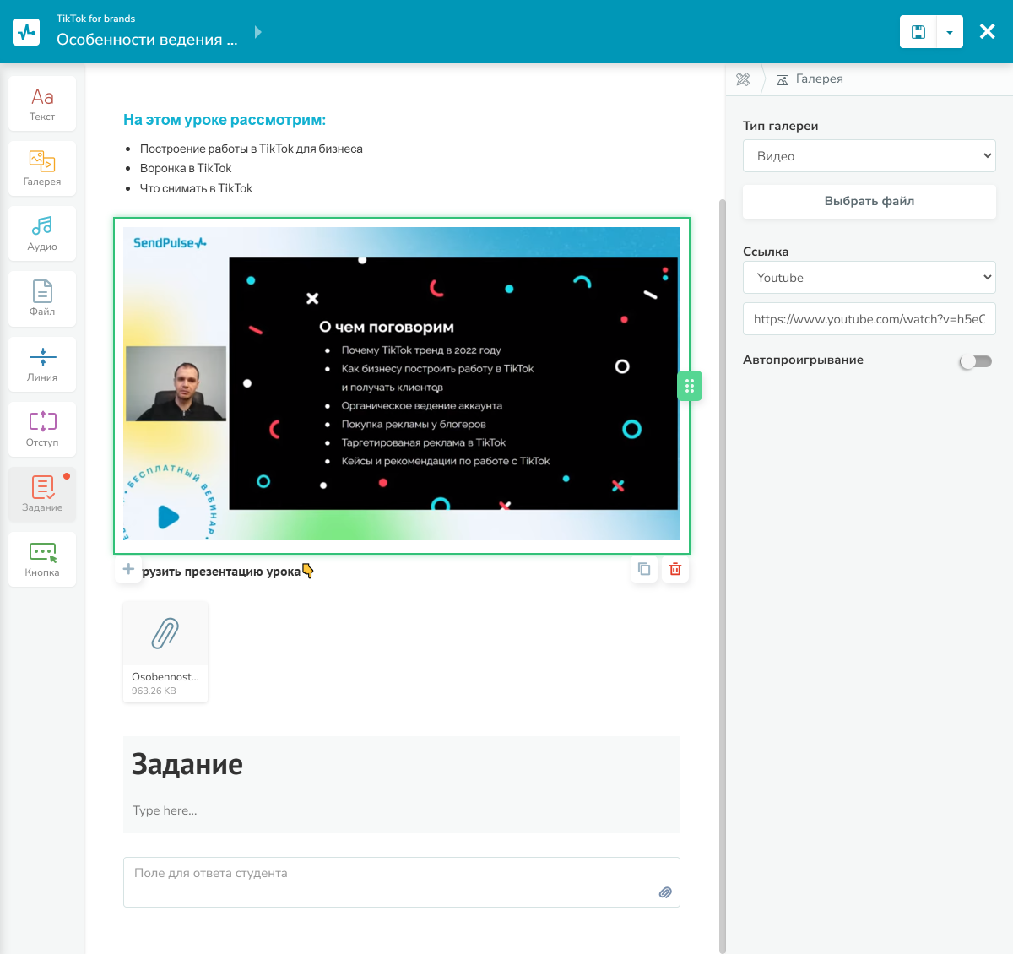Click the attachment paperclip in answer field
The image size is (1013, 954).
665,892
